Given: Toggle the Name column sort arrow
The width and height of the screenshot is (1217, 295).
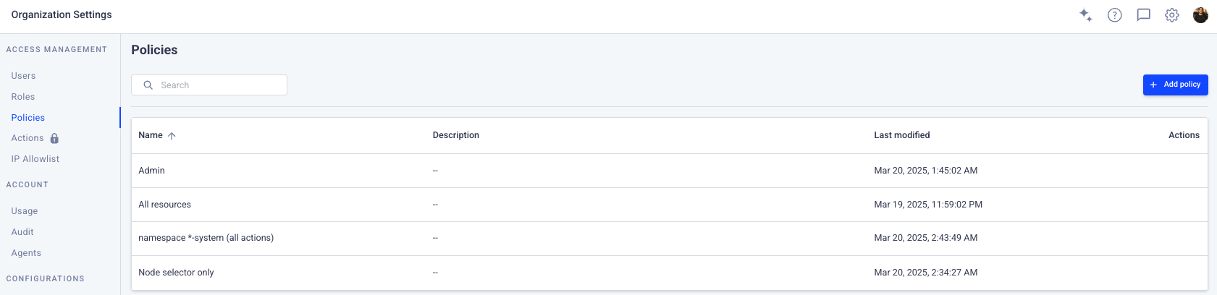Looking at the screenshot, I should (172, 135).
